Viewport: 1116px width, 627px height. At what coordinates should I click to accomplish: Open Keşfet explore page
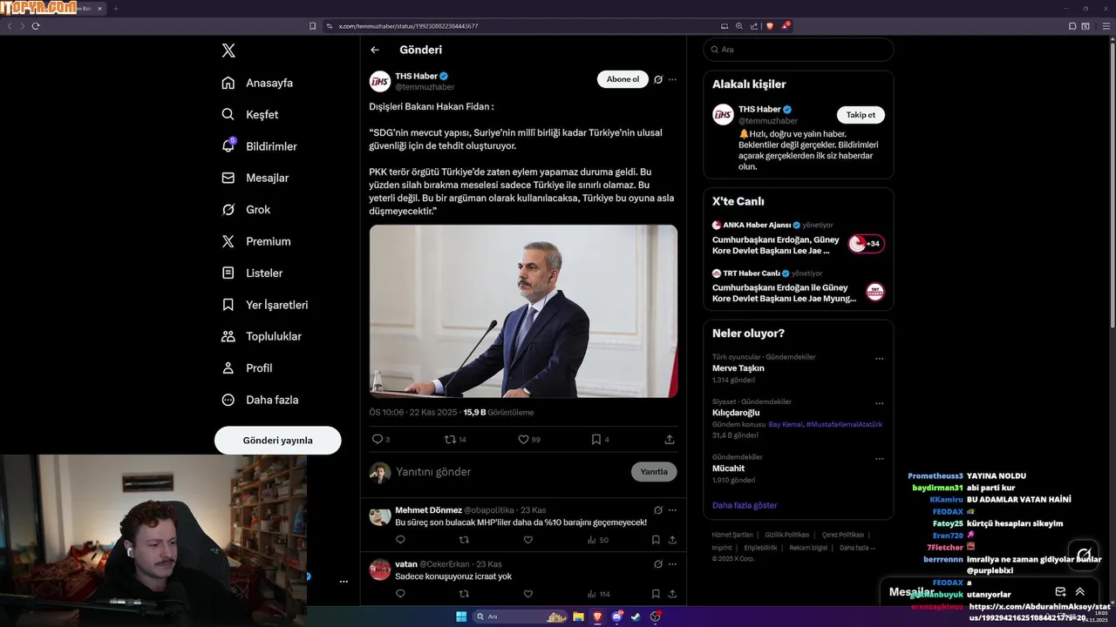(250, 114)
